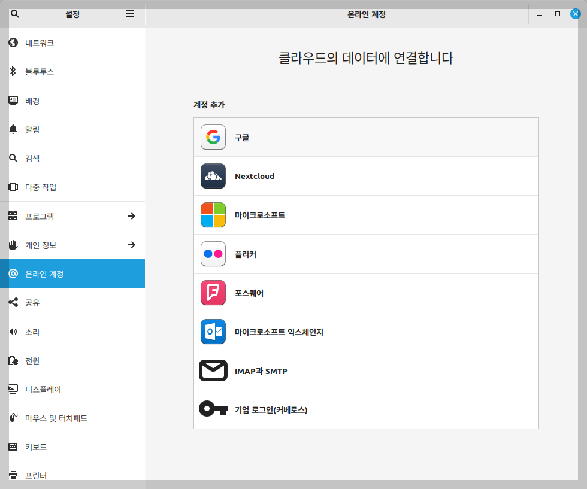Add a 포스퀘어 account
Image resolution: width=587 pixels, height=489 pixels.
point(366,293)
